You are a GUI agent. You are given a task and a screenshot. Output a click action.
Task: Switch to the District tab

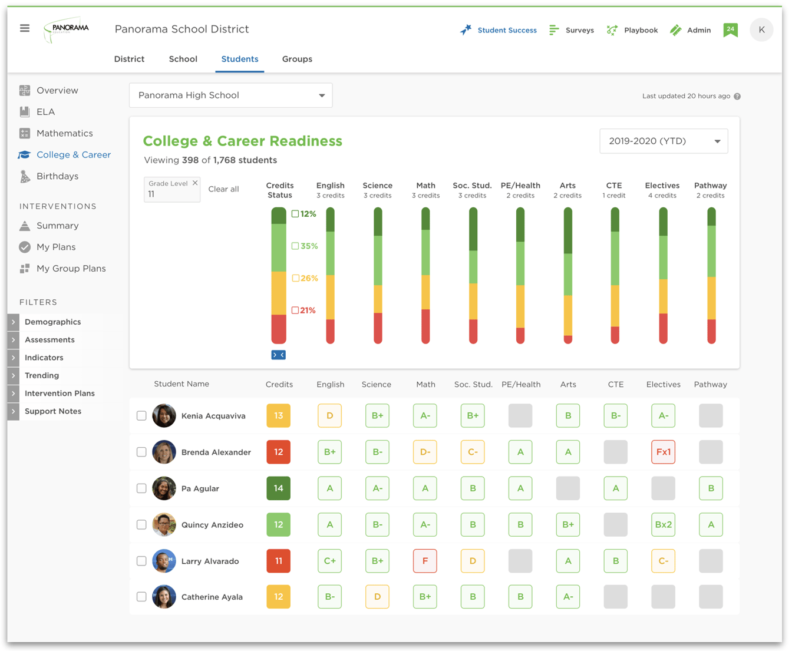[129, 59]
